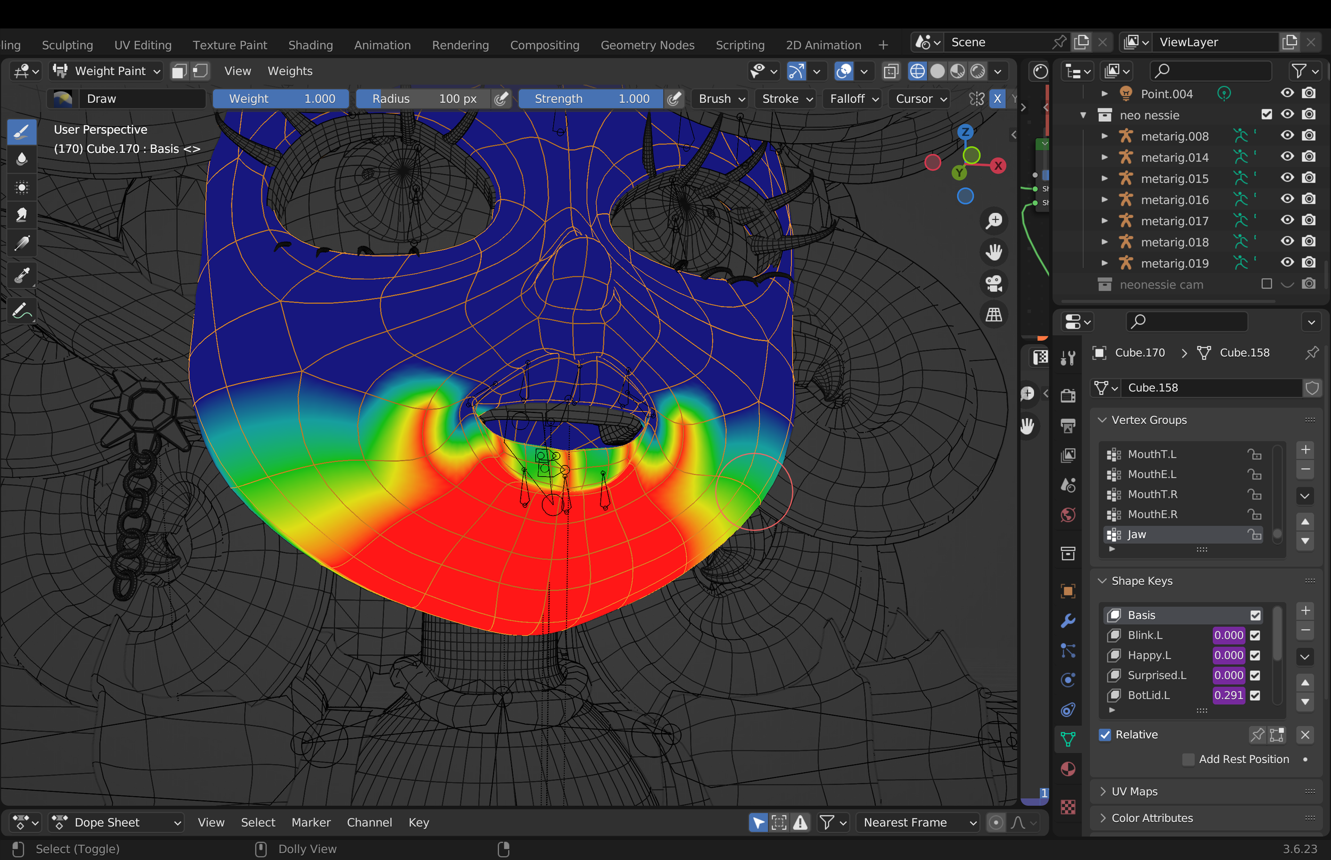Mute the BotLid.L shape key
1331x860 pixels.
tap(1254, 695)
